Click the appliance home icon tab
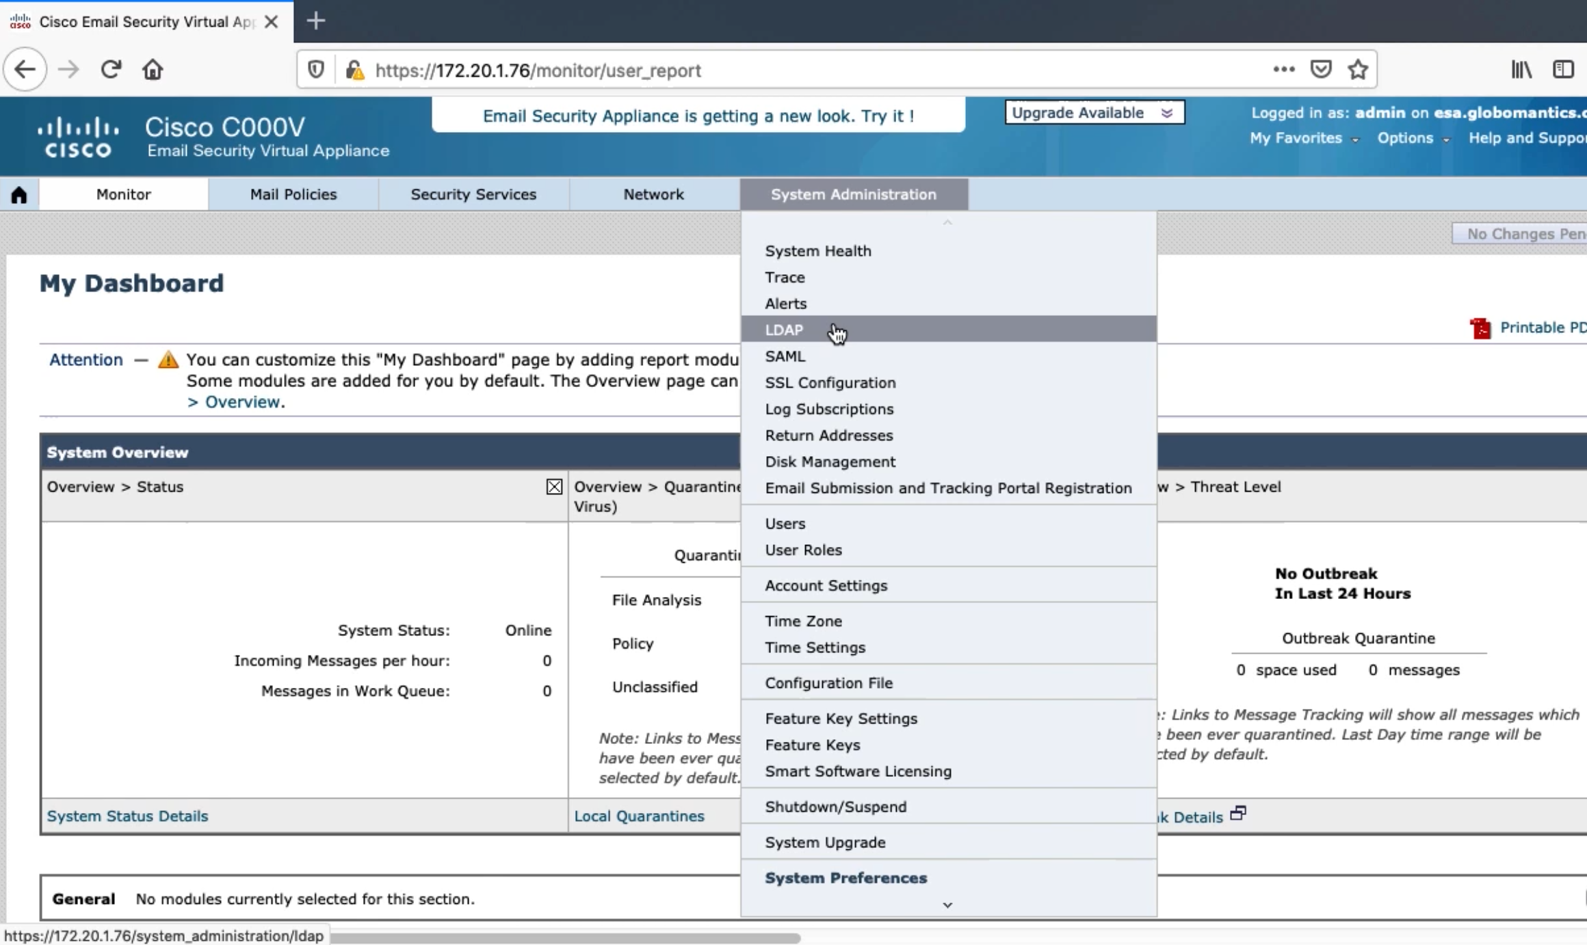This screenshot has height=945, width=1587. coord(19,195)
